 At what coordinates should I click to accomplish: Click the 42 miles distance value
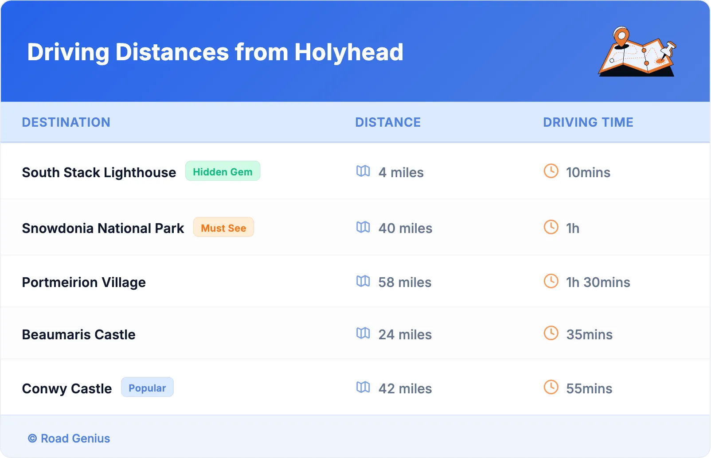[405, 388]
